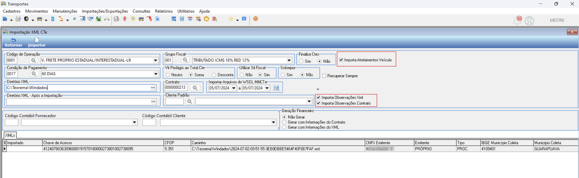Open the calculator icon in toolbar

[182, 19]
